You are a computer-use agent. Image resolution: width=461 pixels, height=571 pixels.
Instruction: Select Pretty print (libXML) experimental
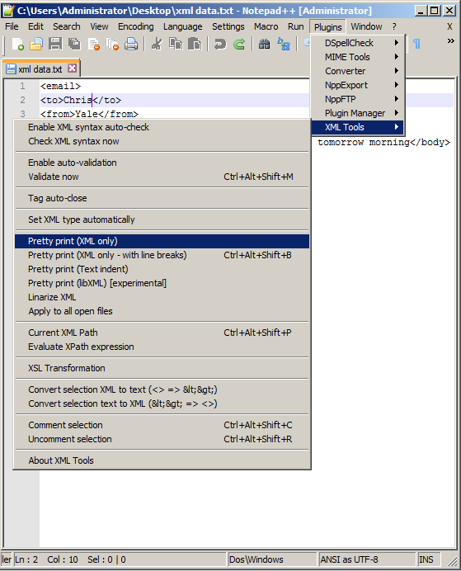click(x=162, y=283)
